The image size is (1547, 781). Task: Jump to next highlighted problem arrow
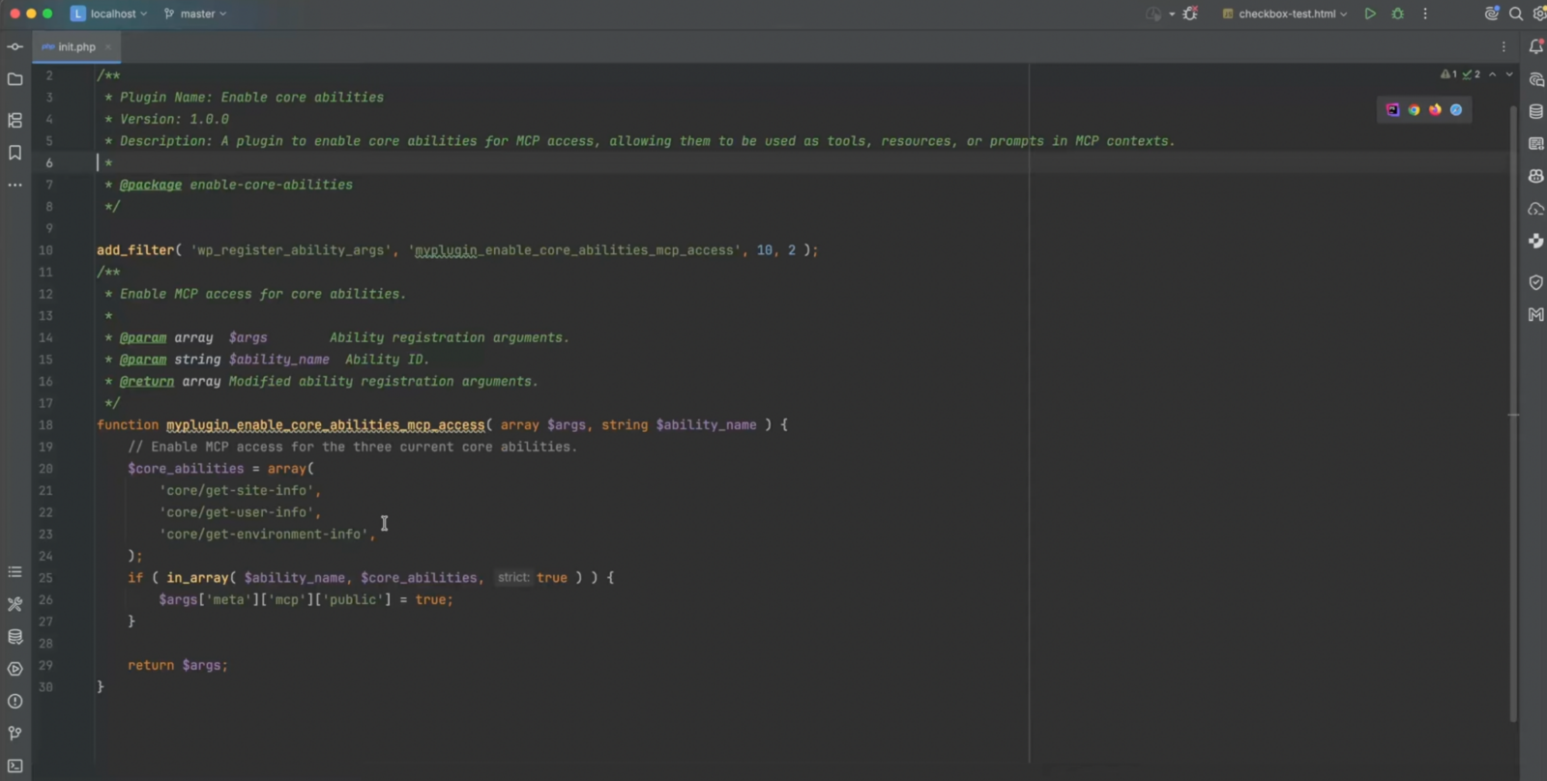[1509, 74]
